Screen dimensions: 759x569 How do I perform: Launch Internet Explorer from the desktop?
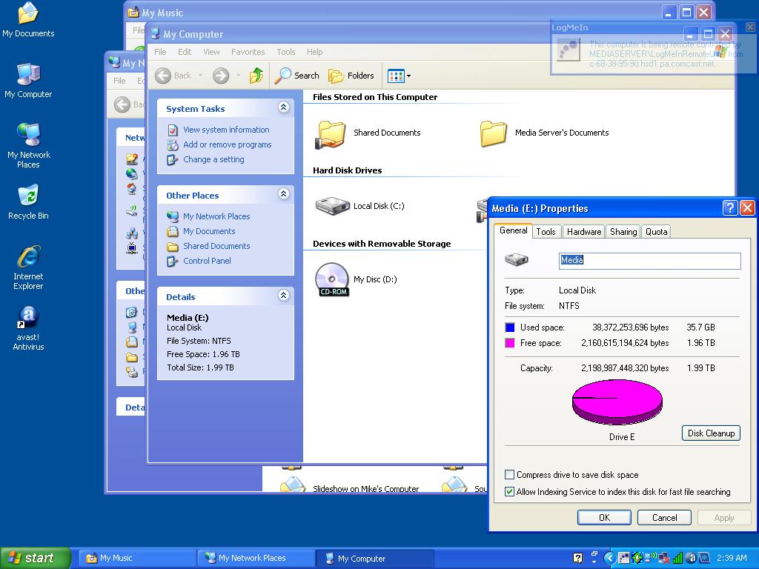28,257
